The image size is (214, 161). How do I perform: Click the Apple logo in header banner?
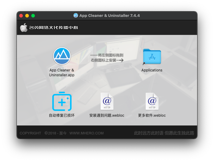coord(24,27)
